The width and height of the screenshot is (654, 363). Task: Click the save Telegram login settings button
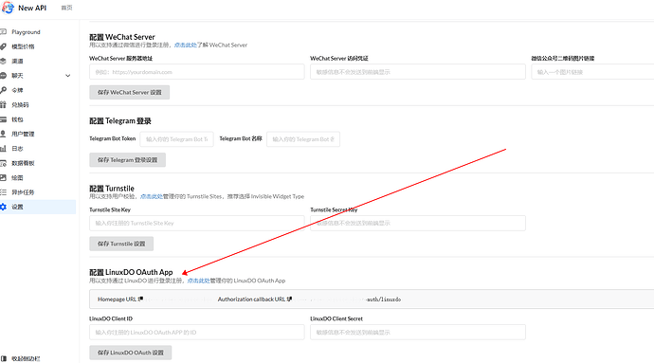pos(127,160)
